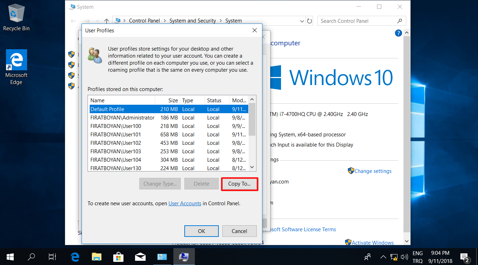Sort profiles by Type column
This screenshot has width=478, height=265.
[x=192, y=101]
